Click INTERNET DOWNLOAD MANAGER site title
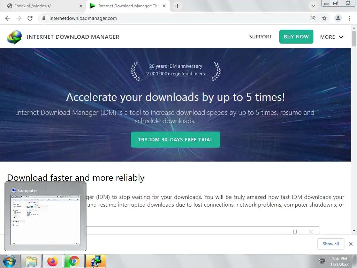The height and width of the screenshot is (268, 357). 73,37
